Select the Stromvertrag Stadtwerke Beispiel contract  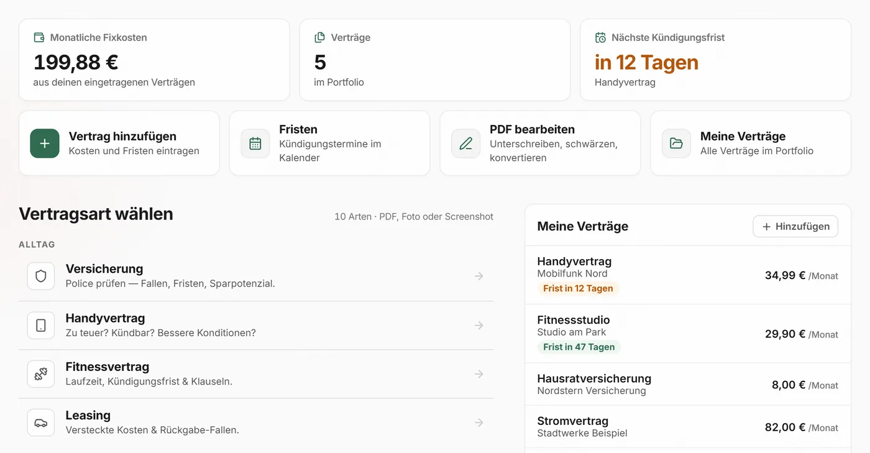pyautogui.click(x=688, y=427)
